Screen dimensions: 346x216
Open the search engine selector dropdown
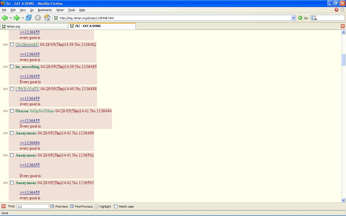(314, 18)
